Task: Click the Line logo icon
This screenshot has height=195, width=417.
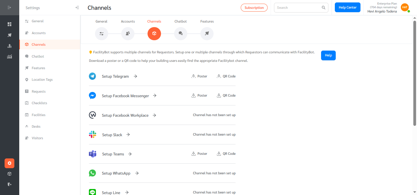Action: [92, 192]
